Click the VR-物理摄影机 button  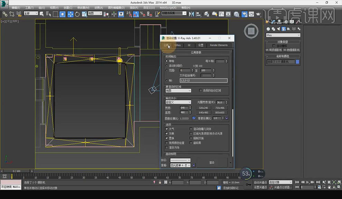click(x=292, y=50)
